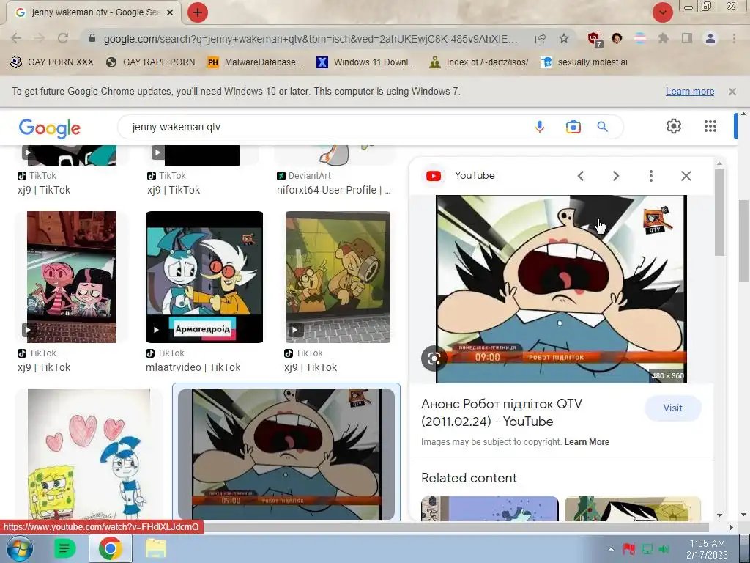This screenshot has height=563, width=750.
Task: Open the tab search dropdown arrow
Action: (663, 12)
